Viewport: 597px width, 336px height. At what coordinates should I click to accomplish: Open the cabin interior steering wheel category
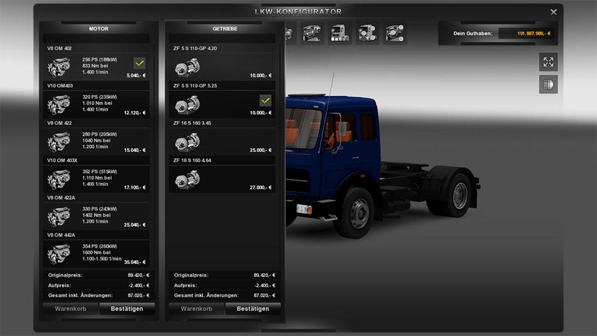point(312,33)
